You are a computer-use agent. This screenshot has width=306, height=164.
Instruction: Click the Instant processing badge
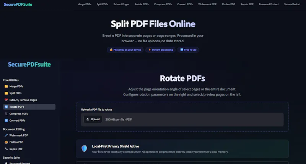click(x=161, y=50)
